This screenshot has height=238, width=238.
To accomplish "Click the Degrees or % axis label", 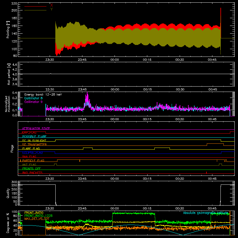I will pos(8,223).
